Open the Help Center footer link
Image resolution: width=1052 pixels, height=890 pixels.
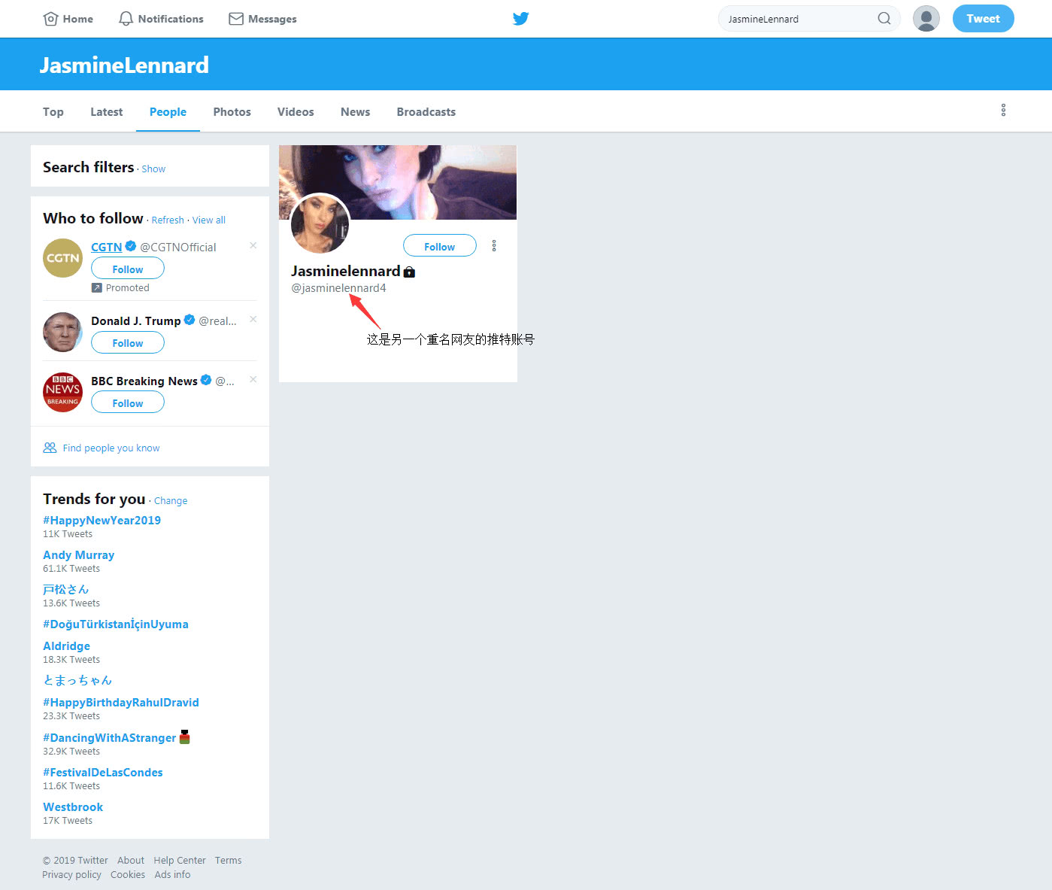tap(180, 861)
